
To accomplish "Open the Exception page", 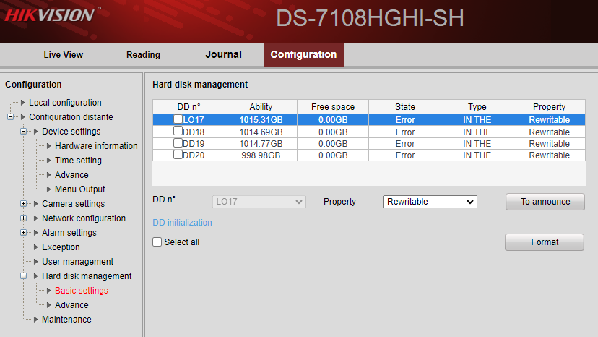I will 61,247.
